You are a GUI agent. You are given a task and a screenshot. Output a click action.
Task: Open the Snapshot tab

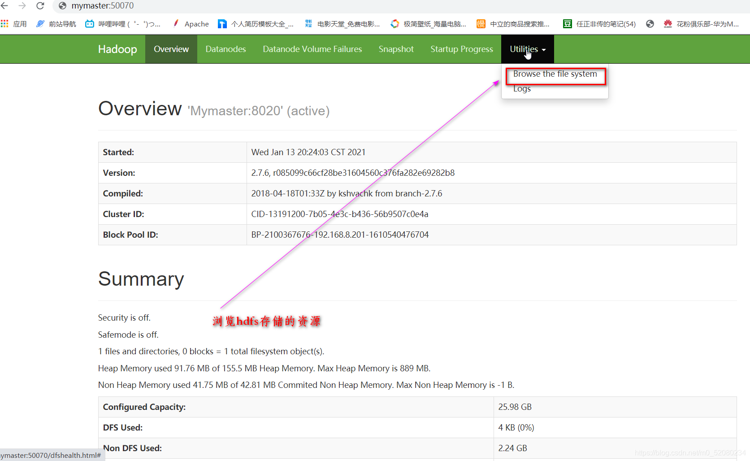[x=396, y=49]
